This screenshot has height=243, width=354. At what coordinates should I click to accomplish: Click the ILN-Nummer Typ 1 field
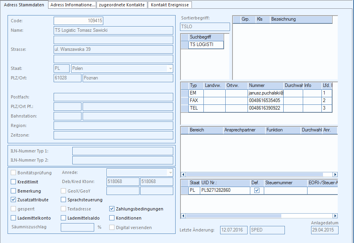coord(123,151)
